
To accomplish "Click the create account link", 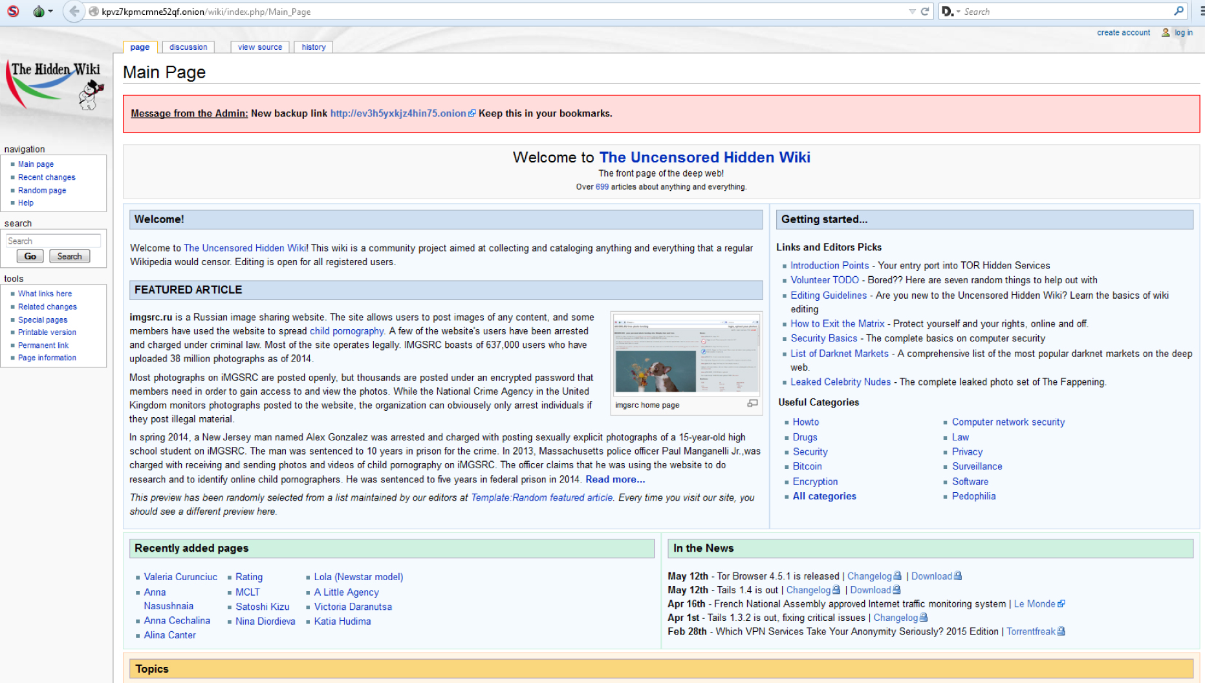I will click(x=1124, y=32).
